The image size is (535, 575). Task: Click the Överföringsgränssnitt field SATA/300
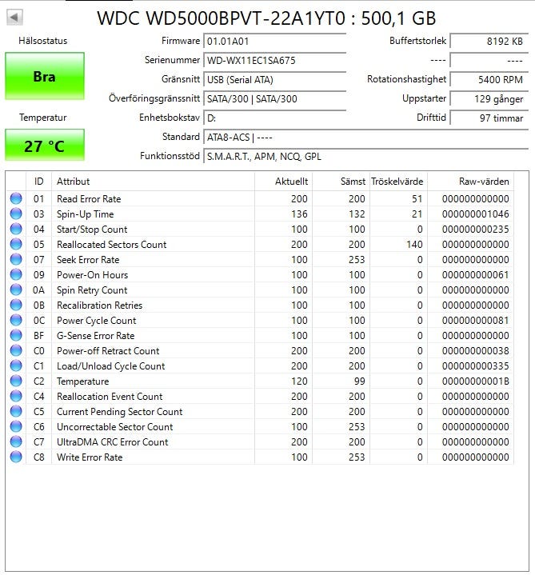(274, 98)
